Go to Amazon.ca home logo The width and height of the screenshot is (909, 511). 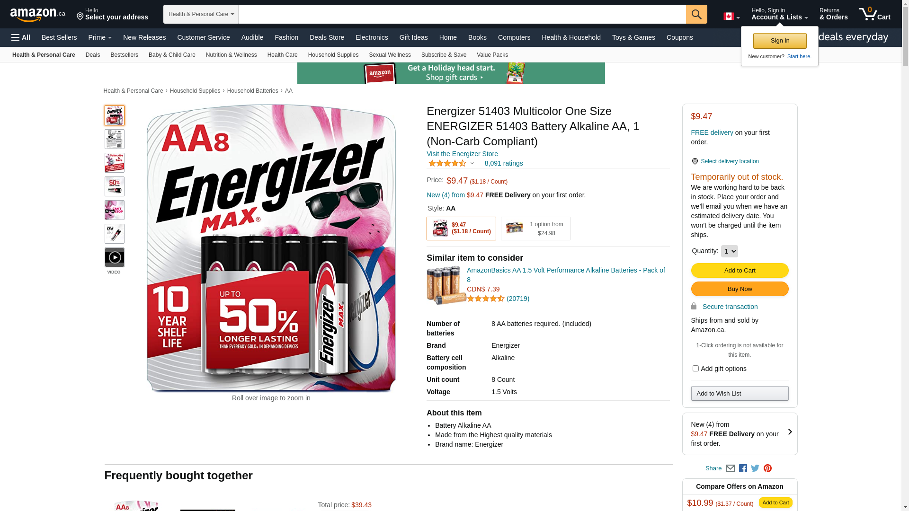38,14
